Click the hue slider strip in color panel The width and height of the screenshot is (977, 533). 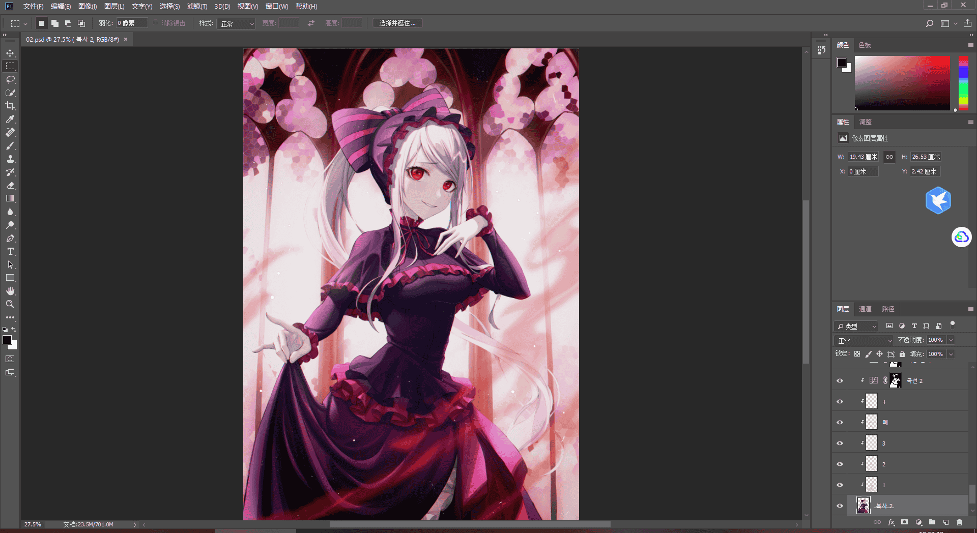(963, 83)
